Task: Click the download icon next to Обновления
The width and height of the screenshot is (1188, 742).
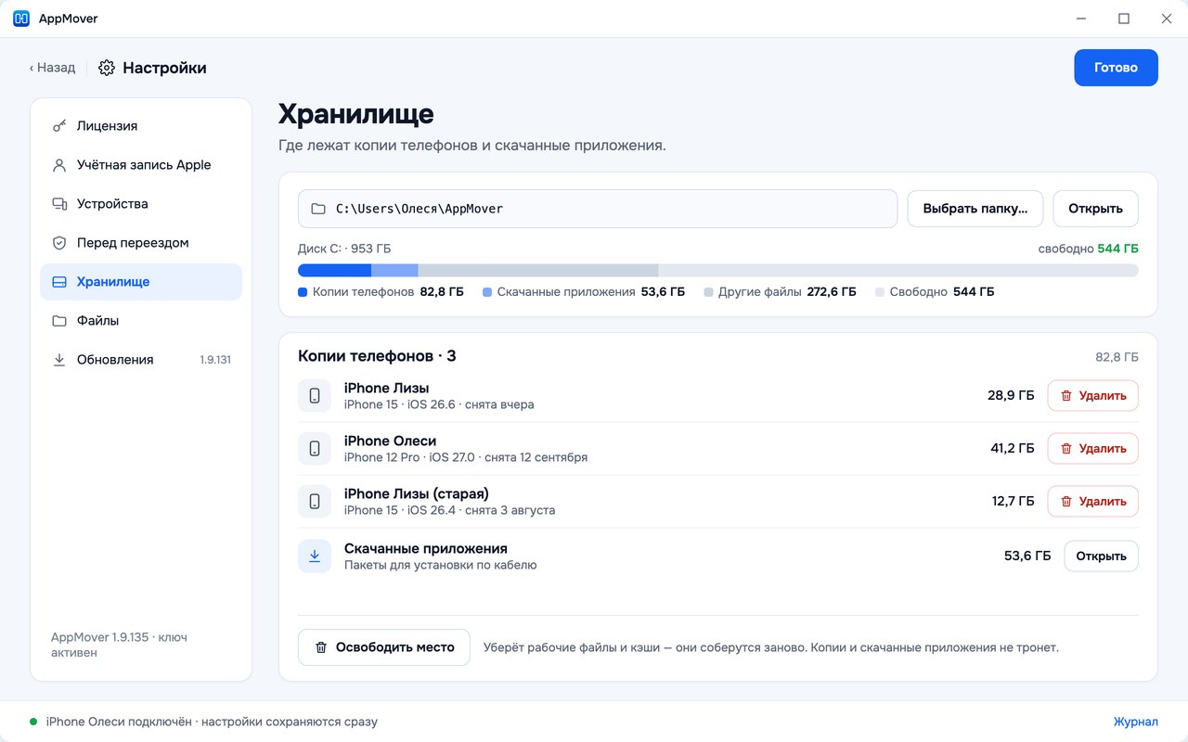Action: coord(59,360)
